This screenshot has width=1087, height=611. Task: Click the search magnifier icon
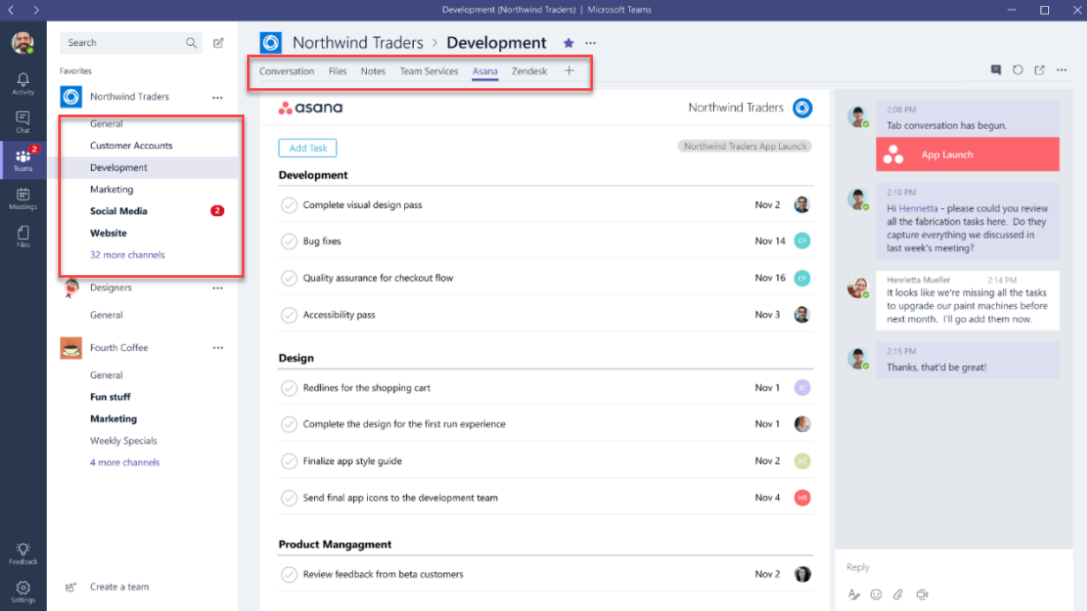(x=191, y=42)
